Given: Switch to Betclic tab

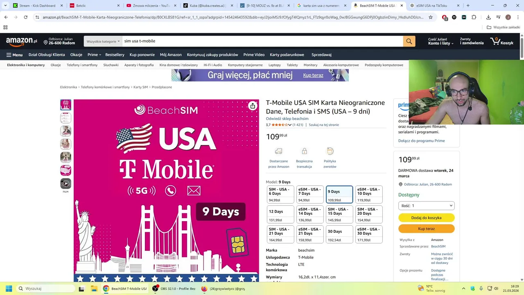Looking at the screenshot, I should (x=94, y=6).
